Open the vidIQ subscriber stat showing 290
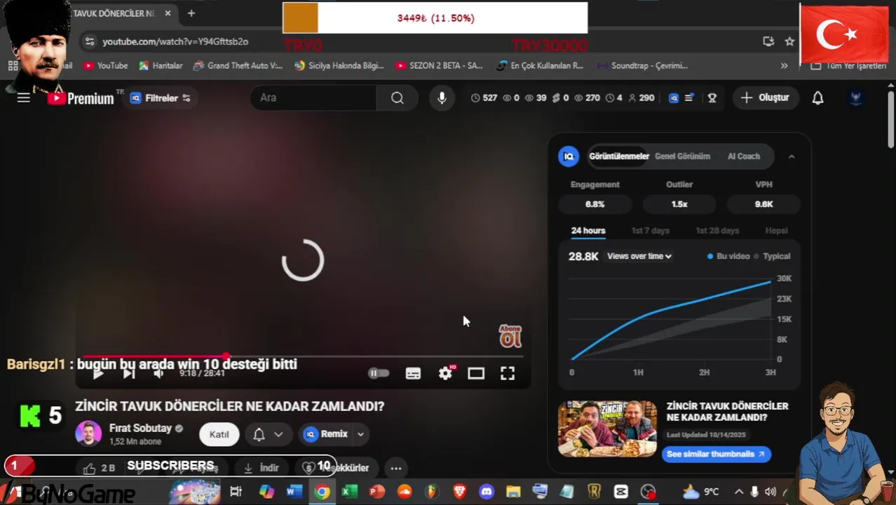This screenshot has height=505, width=896. pyautogui.click(x=642, y=98)
